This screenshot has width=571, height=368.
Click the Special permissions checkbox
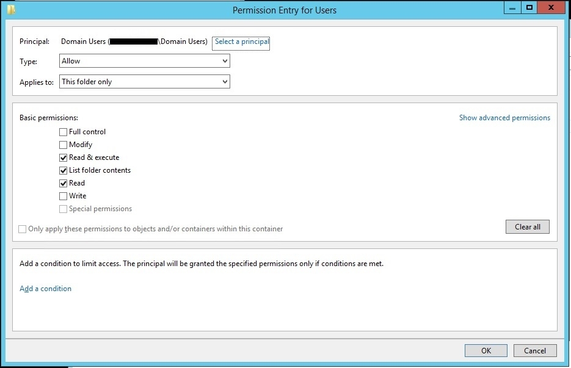[x=63, y=209]
